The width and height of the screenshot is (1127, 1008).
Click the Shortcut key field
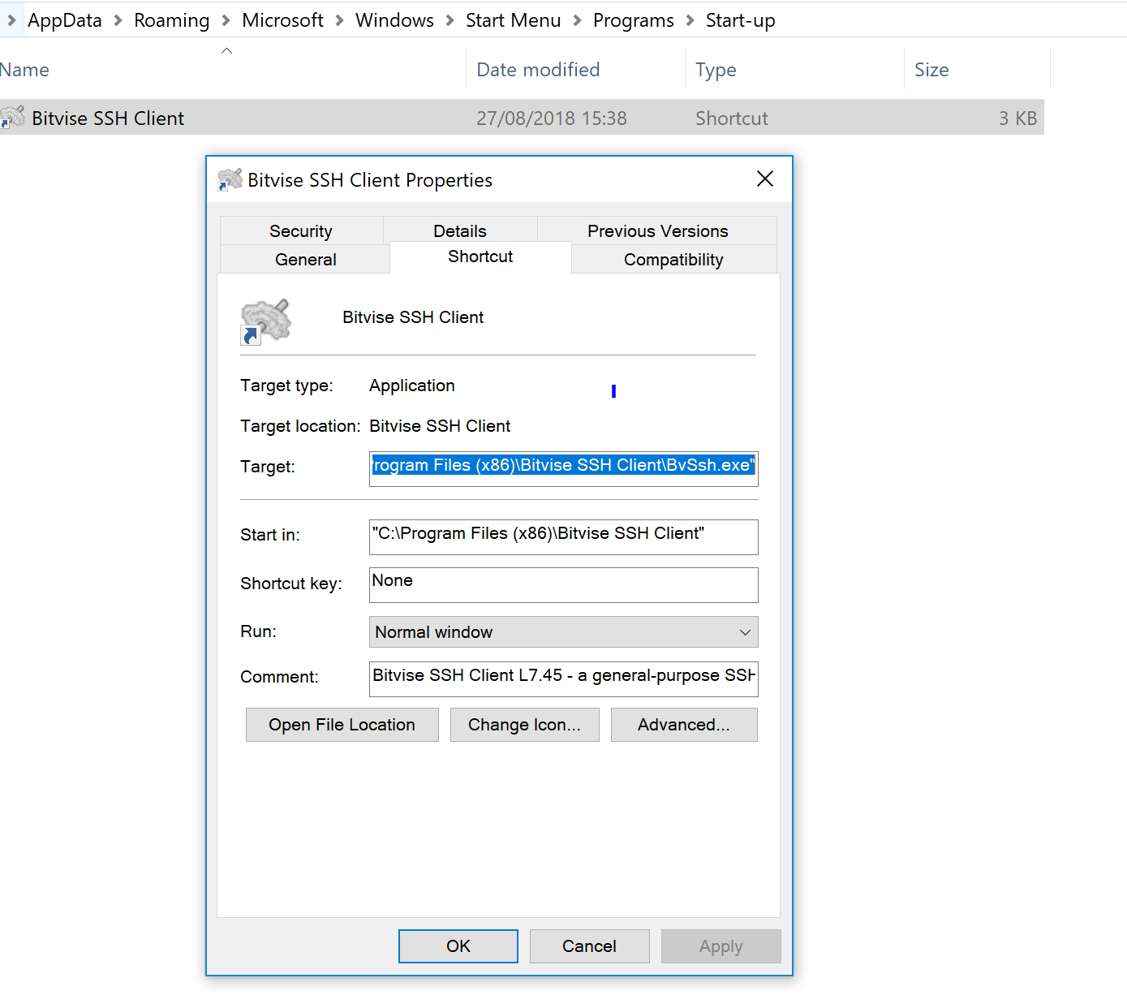click(564, 585)
